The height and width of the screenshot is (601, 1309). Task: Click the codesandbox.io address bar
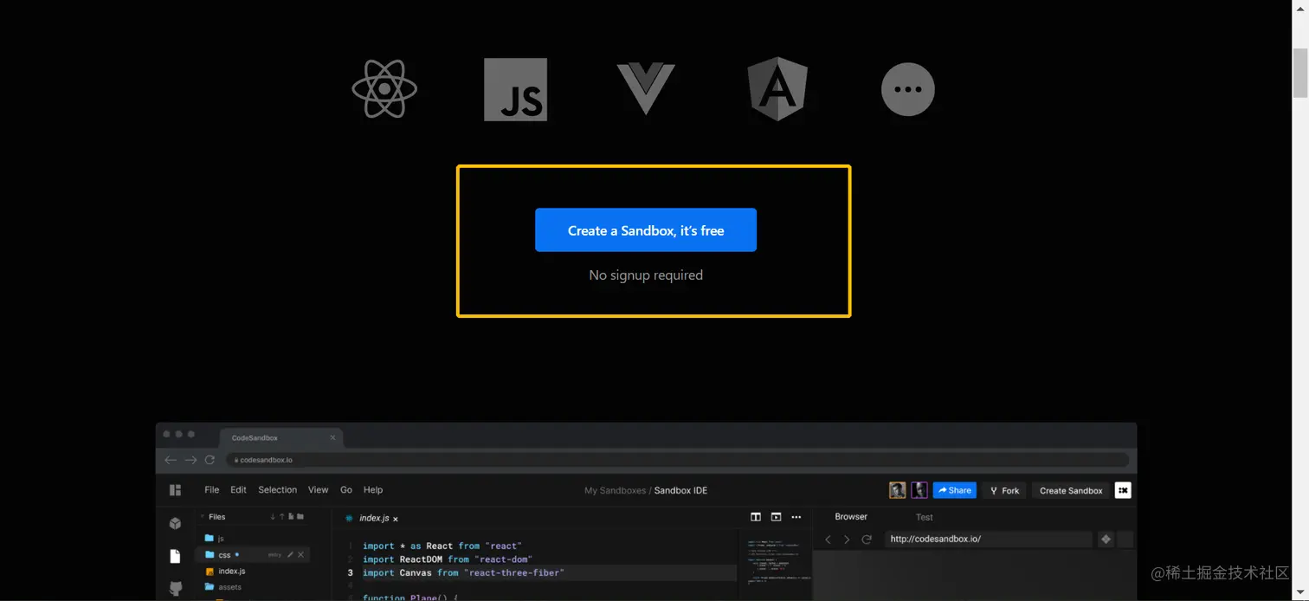pos(678,460)
